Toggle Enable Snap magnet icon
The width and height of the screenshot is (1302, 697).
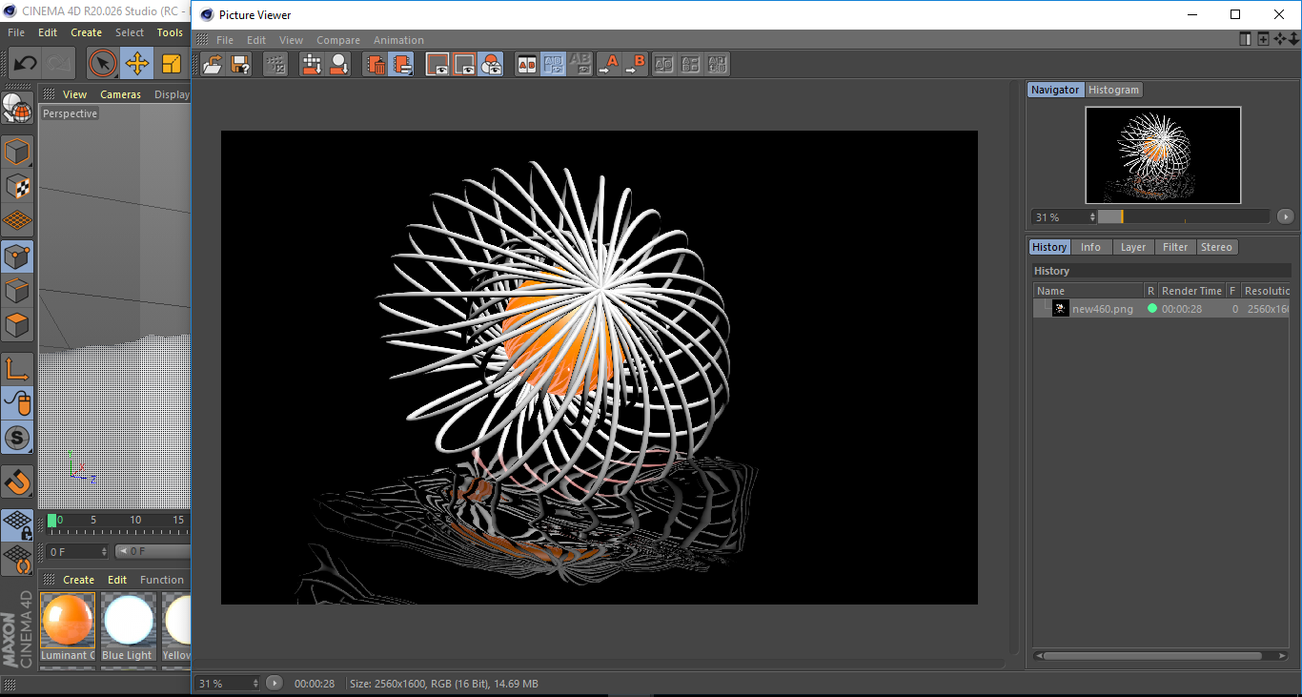coord(17,482)
